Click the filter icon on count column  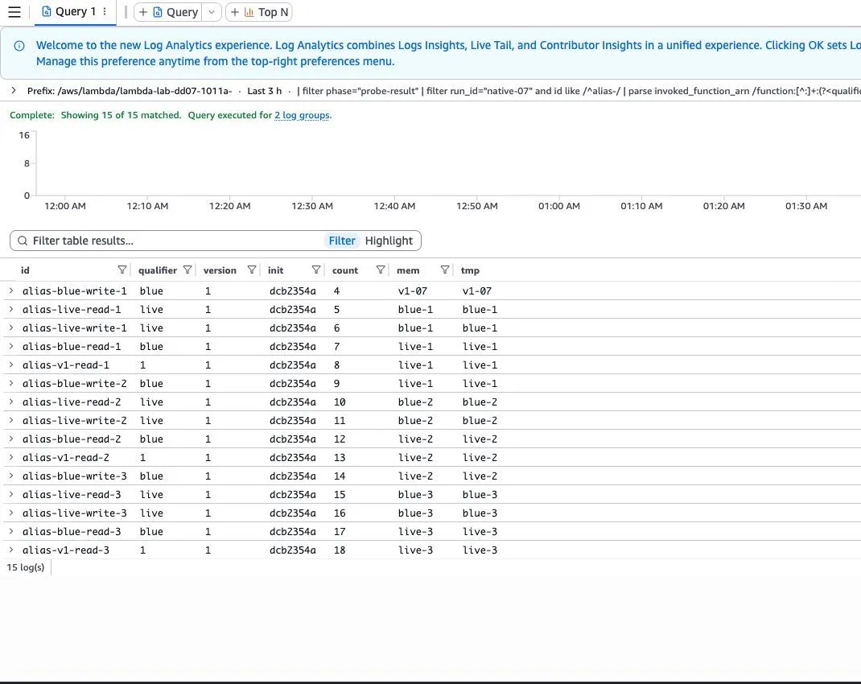(x=380, y=270)
